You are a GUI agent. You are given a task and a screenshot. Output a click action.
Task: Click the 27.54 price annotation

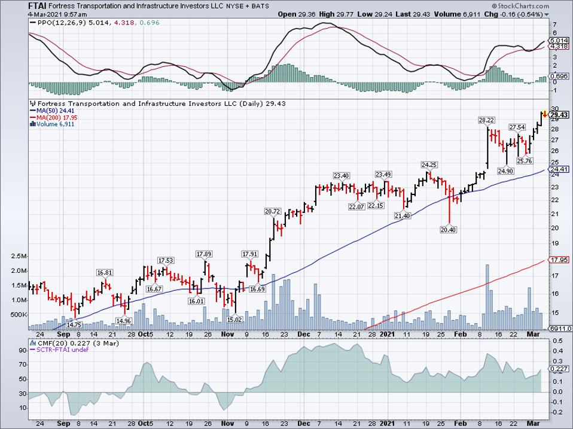517,127
